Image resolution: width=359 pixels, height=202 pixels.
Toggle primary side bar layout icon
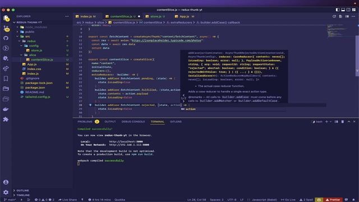338,10
